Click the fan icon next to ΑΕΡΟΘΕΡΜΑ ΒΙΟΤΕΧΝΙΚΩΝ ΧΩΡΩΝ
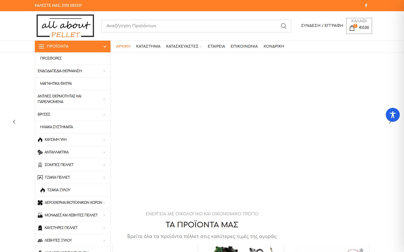Screen dimensions: 404x252 pyautogui.click(x=40, y=203)
